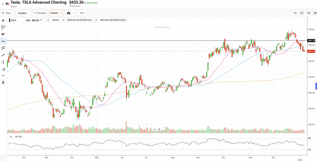
Task: Select the horizontal line drawing tool
Action: click(x=3, y=41)
